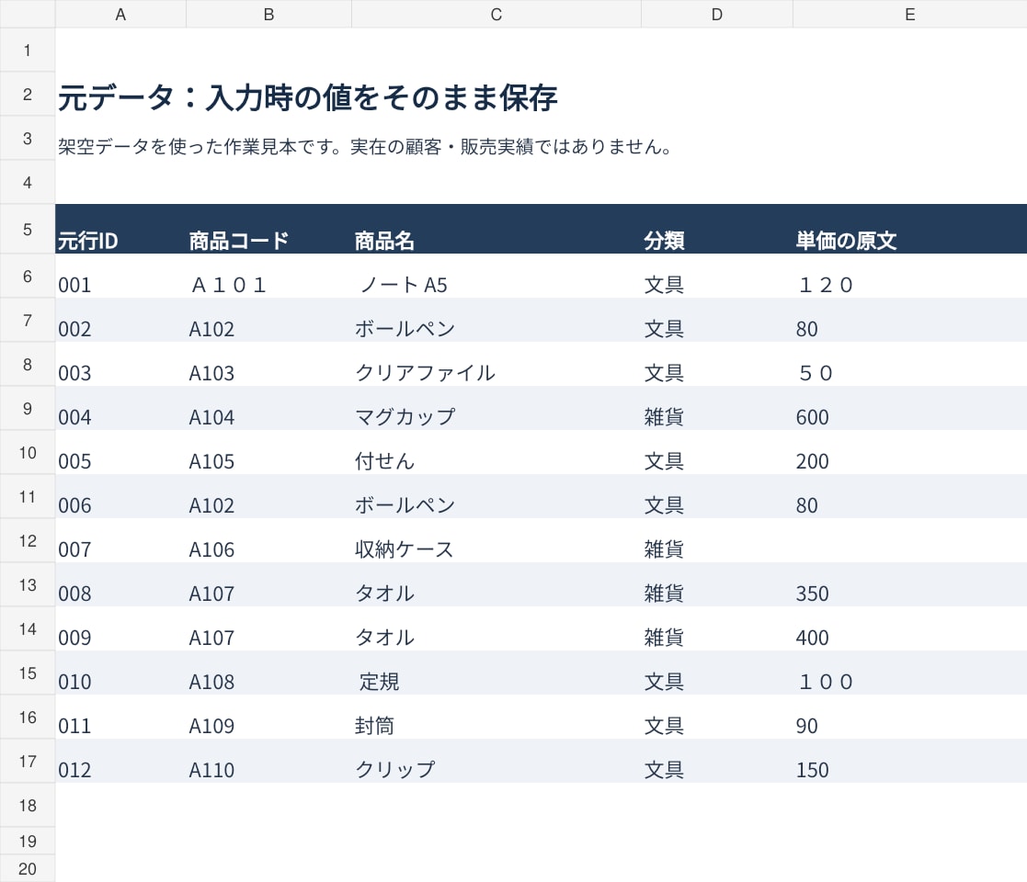The width and height of the screenshot is (1027, 882).
Task: Select code A106
Action: [x=268, y=540]
